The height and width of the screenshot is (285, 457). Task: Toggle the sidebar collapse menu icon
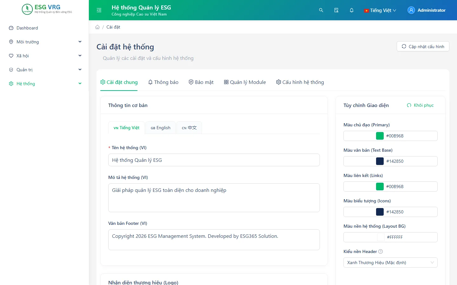point(99,10)
